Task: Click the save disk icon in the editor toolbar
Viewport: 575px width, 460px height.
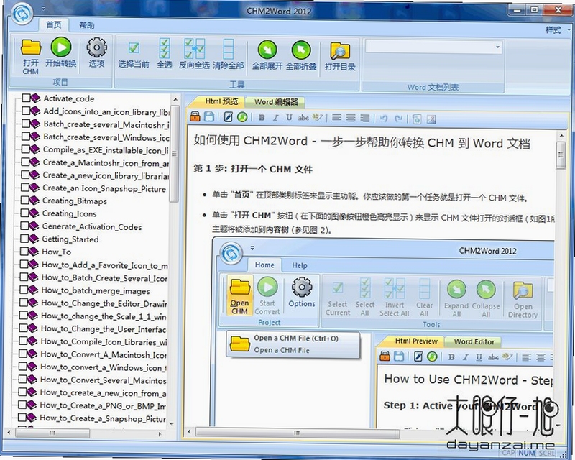Action: [209, 117]
